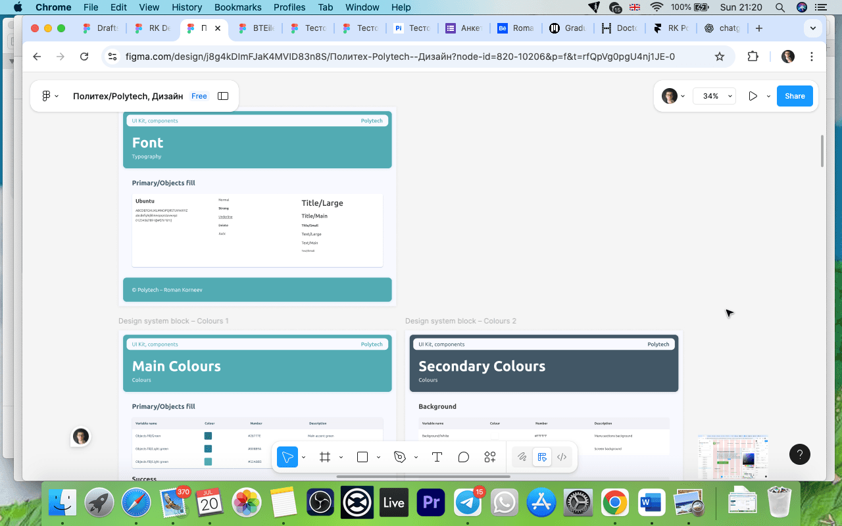Open Pen tool options chevron
The width and height of the screenshot is (842, 526).
pyautogui.click(x=416, y=457)
